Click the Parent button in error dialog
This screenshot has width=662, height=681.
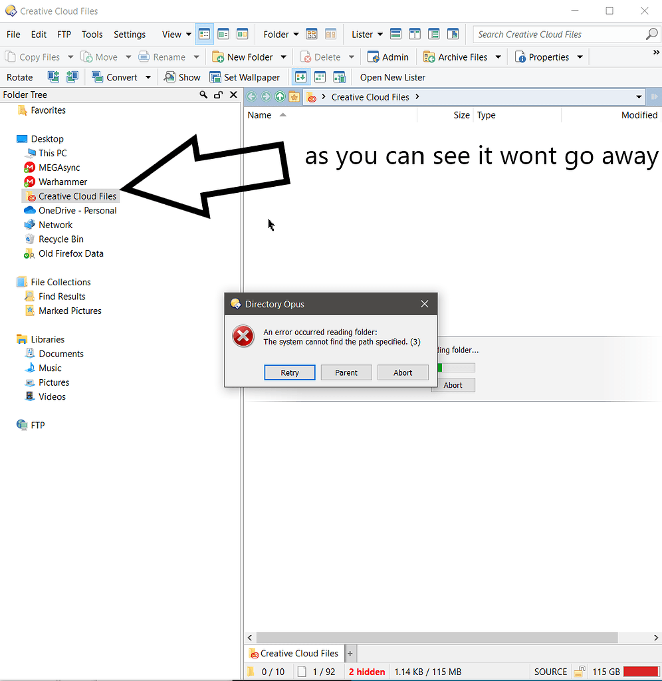click(346, 372)
